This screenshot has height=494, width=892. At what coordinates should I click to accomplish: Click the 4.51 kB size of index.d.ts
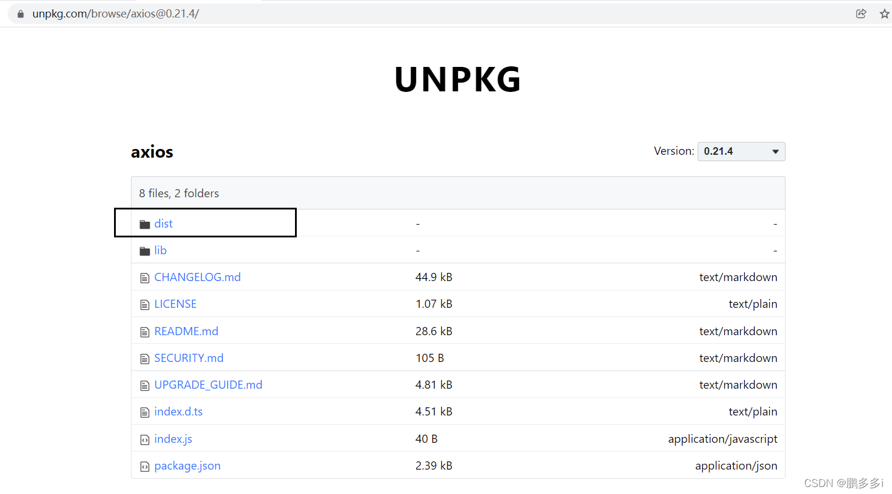(434, 411)
